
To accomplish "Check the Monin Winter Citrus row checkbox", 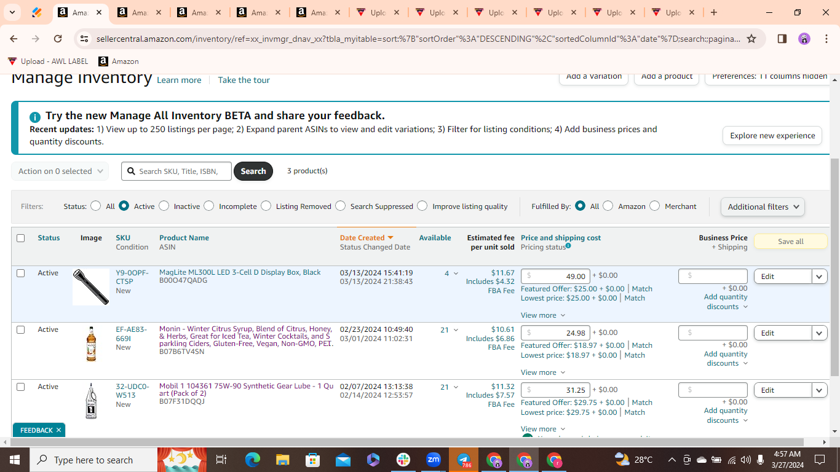I will pos(21,329).
